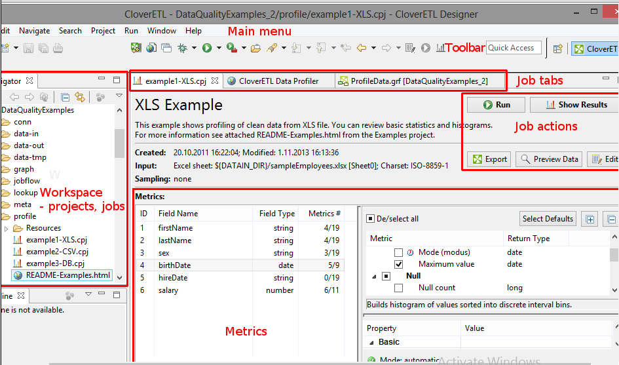Click the Forward arrow toolbar icon
The width and height of the screenshot is (619, 365).
[x=386, y=48]
